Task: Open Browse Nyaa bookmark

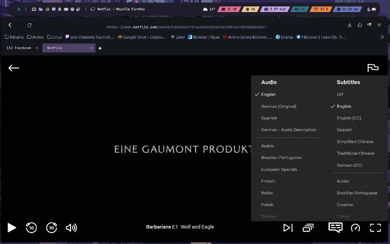Action: point(204,37)
